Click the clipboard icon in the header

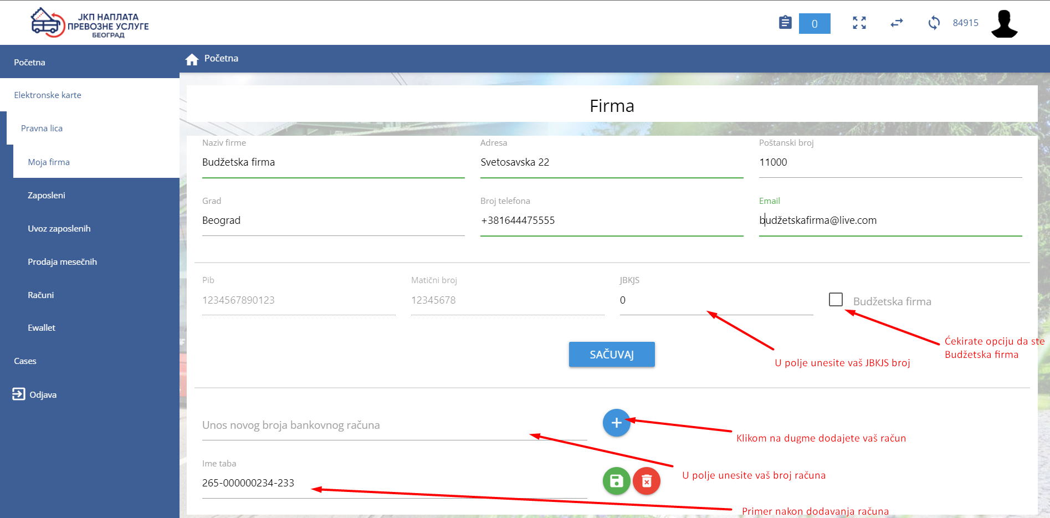(785, 23)
